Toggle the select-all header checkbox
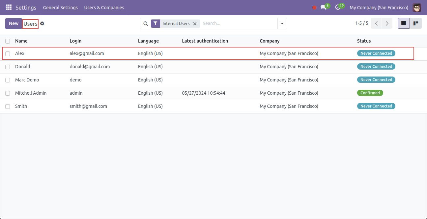The image size is (427, 219). coord(8,41)
